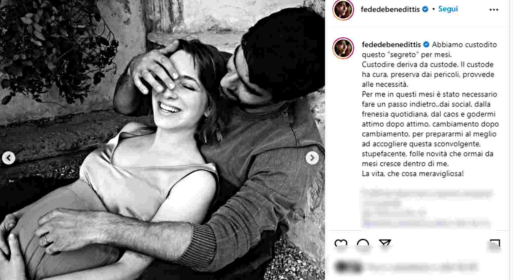Click 'La vita, che cosa meravigliosa!' line

(x=413, y=174)
